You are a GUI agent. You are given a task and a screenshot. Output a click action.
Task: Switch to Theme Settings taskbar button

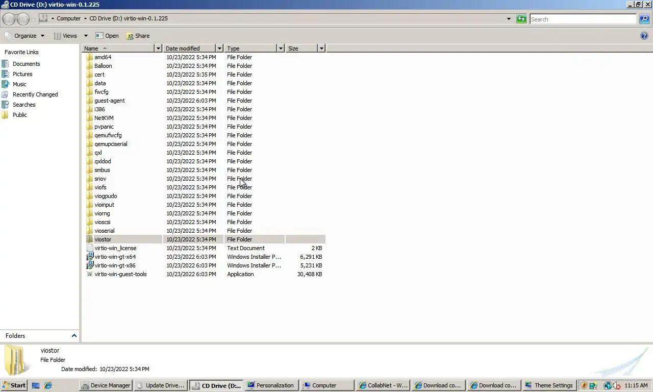(x=549, y=385)
